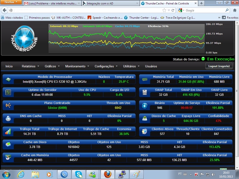Open Primeiros passos bookmark
This screenshot has width=239, height=179.
click(x=37, y=18)
